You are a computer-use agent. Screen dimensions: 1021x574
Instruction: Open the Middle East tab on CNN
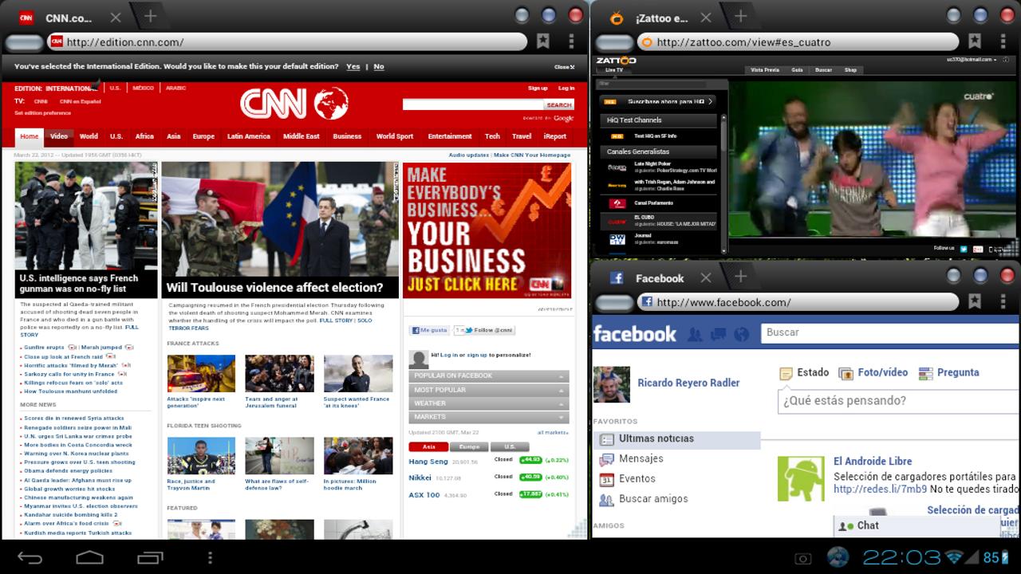click(x=301, y=136)
